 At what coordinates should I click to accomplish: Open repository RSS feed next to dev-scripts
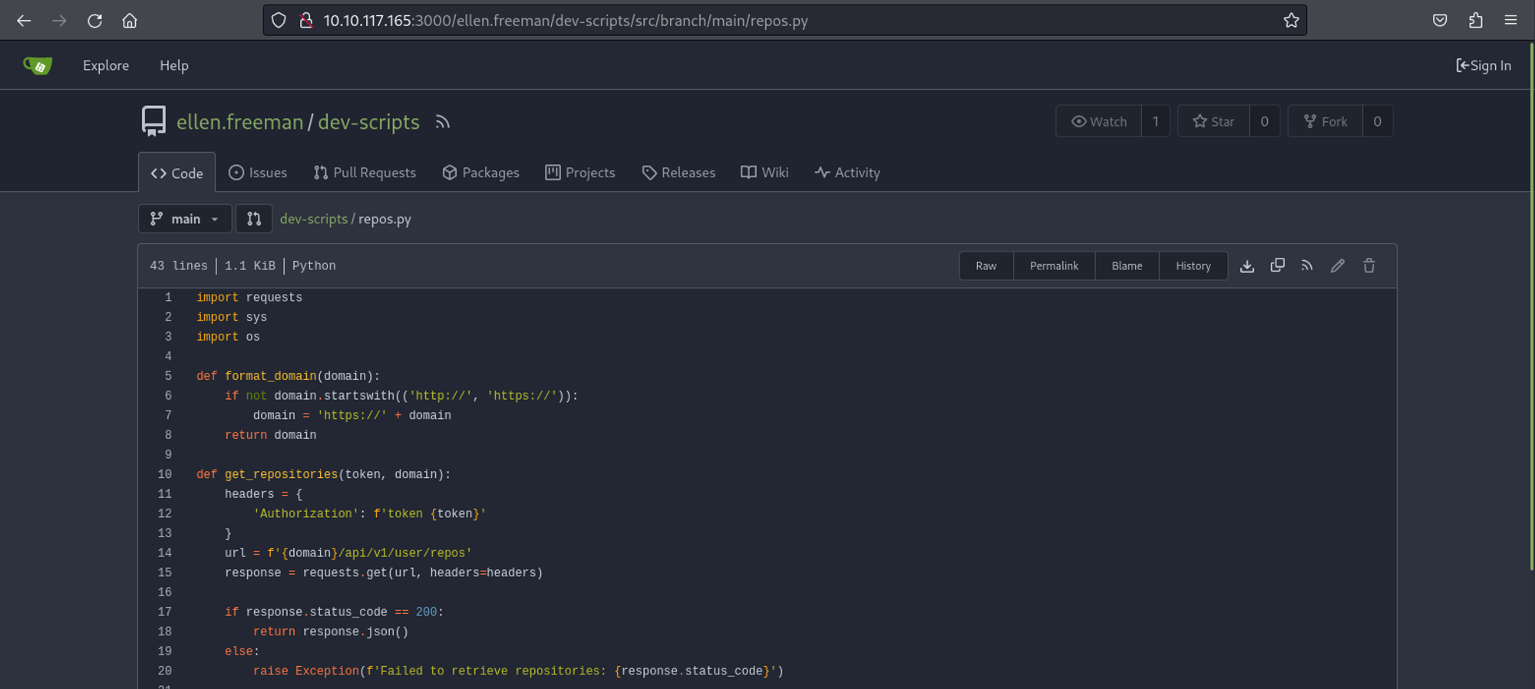[442, 122]
